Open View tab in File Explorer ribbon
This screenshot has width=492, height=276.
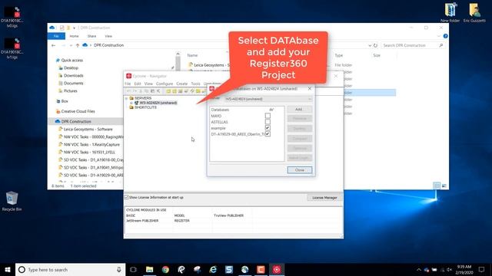tap(108, 36)
